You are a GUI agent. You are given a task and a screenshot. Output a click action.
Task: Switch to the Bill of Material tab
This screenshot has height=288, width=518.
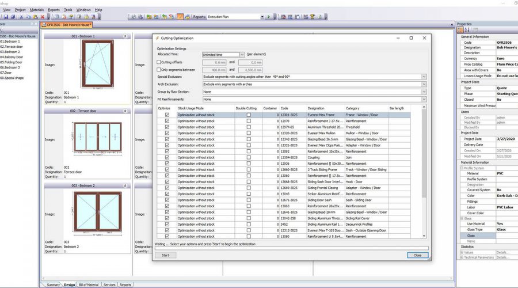pos(89,285)
